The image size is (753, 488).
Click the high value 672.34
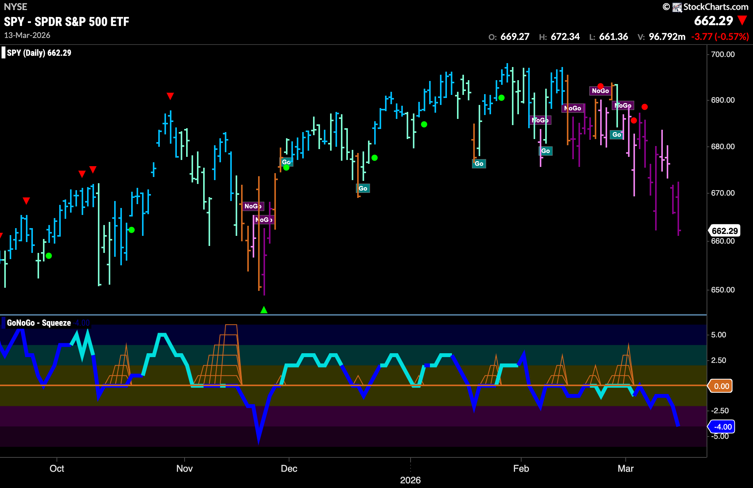565,37
